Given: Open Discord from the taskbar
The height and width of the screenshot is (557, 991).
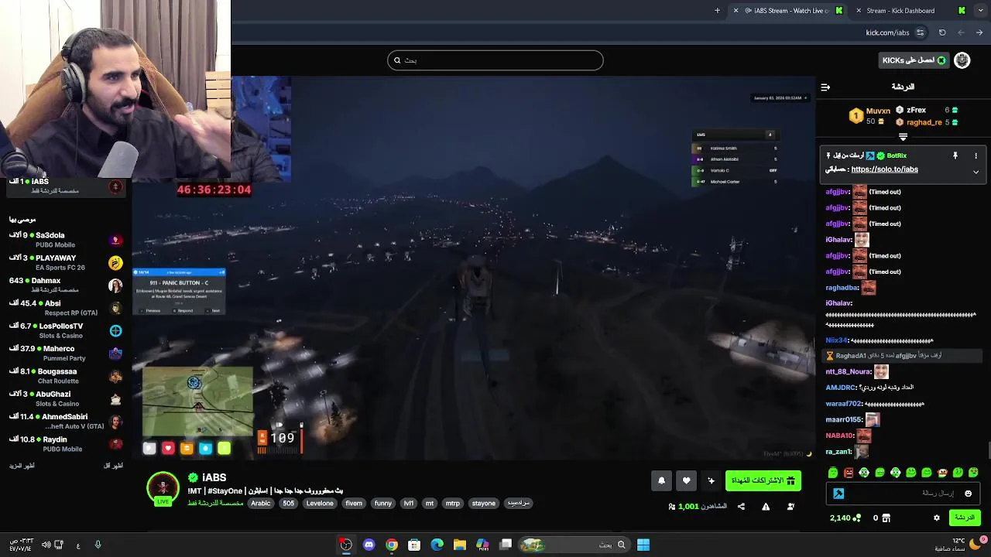Looking at the screenshot, I should 369,545.
